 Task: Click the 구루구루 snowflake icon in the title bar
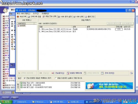click(x=17, y=10)
